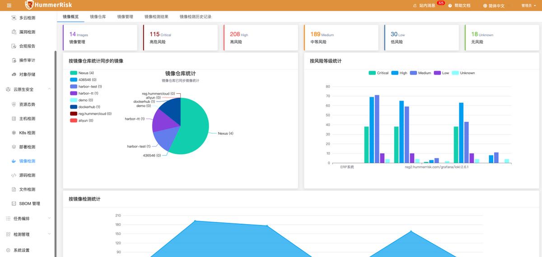Screen dimensions: 542x257
Task: Open the 18 Unknown 无风险 card
Action: pos(502,37)
